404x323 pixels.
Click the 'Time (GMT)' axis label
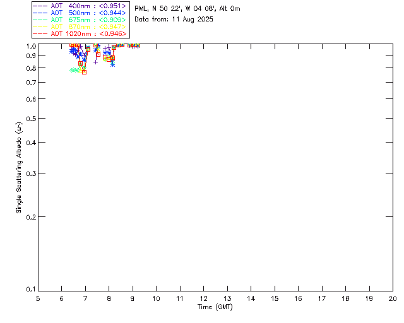tap(215, 307)
